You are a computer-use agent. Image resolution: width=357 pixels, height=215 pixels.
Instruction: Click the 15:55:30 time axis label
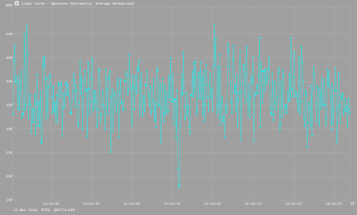coord(92,204)
